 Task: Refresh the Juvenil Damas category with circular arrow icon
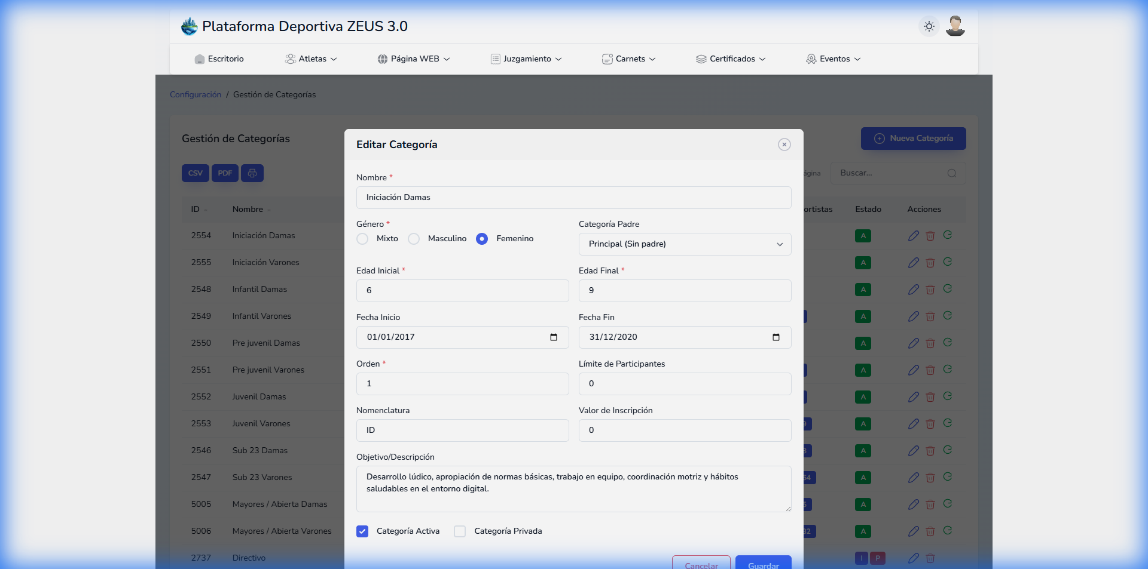[x=948, y=396]
